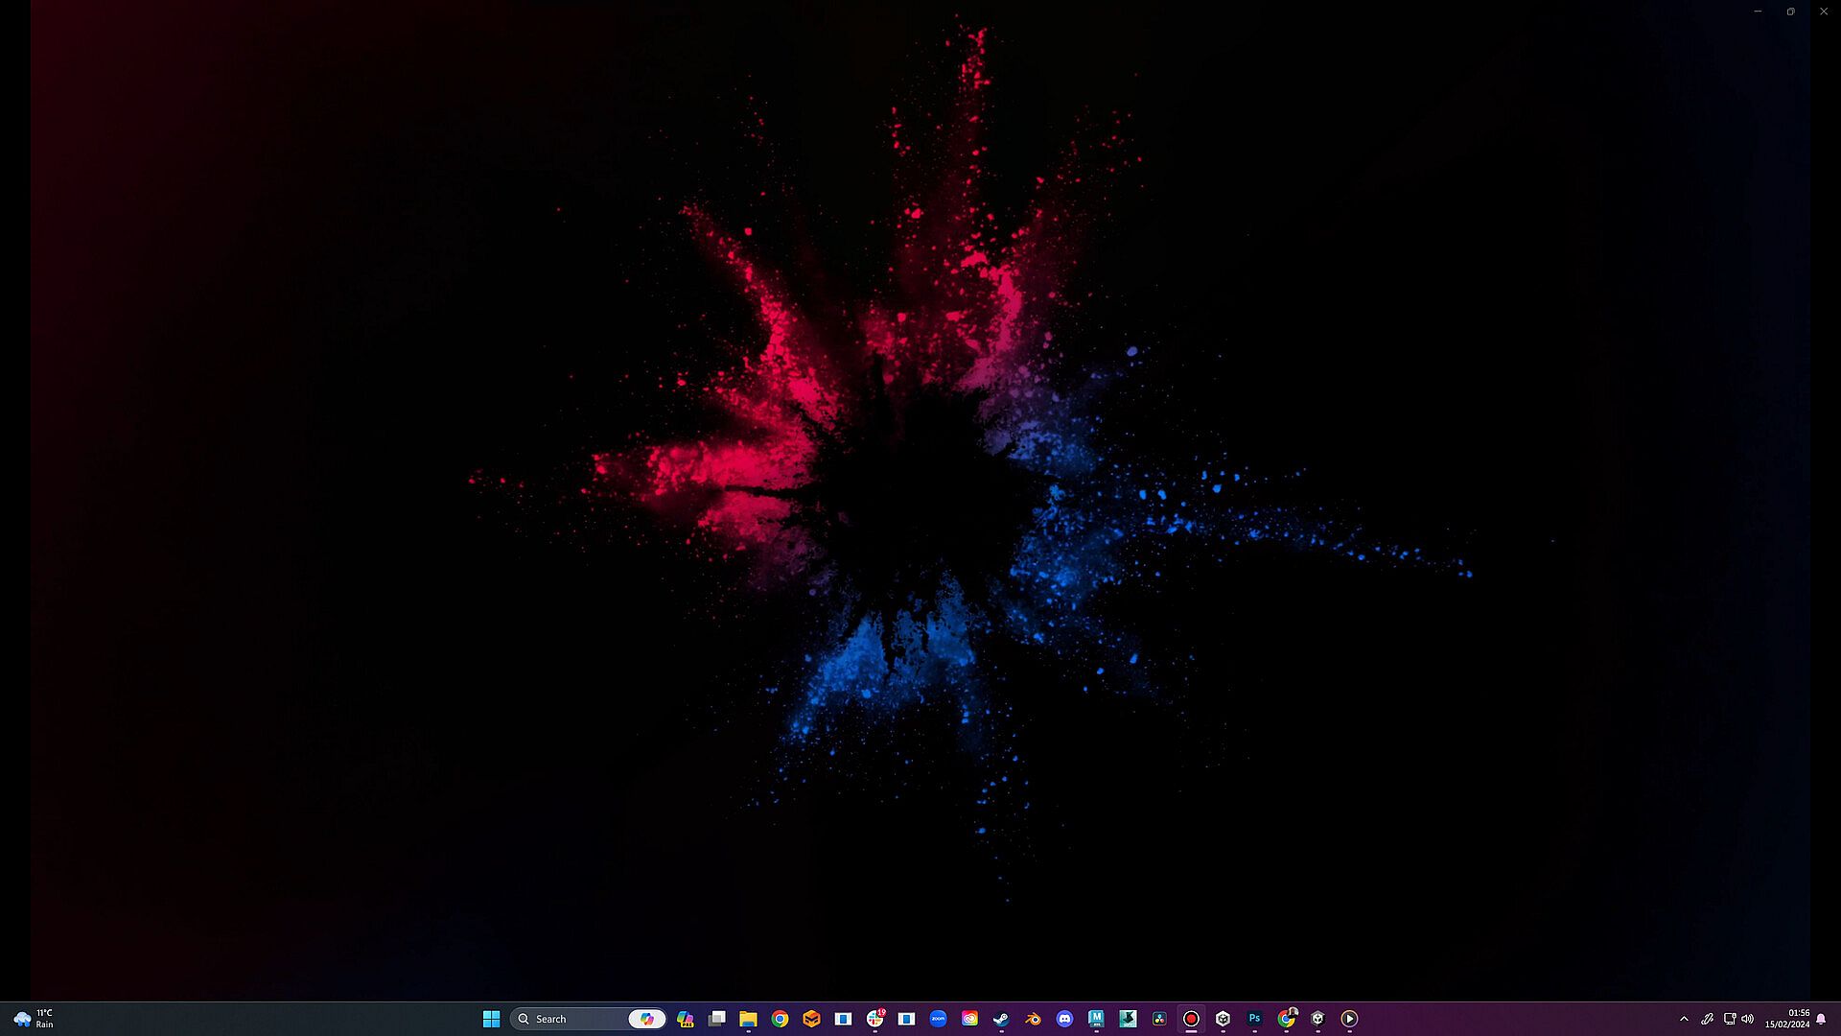The image size is (1841, 1036).
Task: Open DaVinci Resolve taskbar icon
Action: point(1159,1019)
